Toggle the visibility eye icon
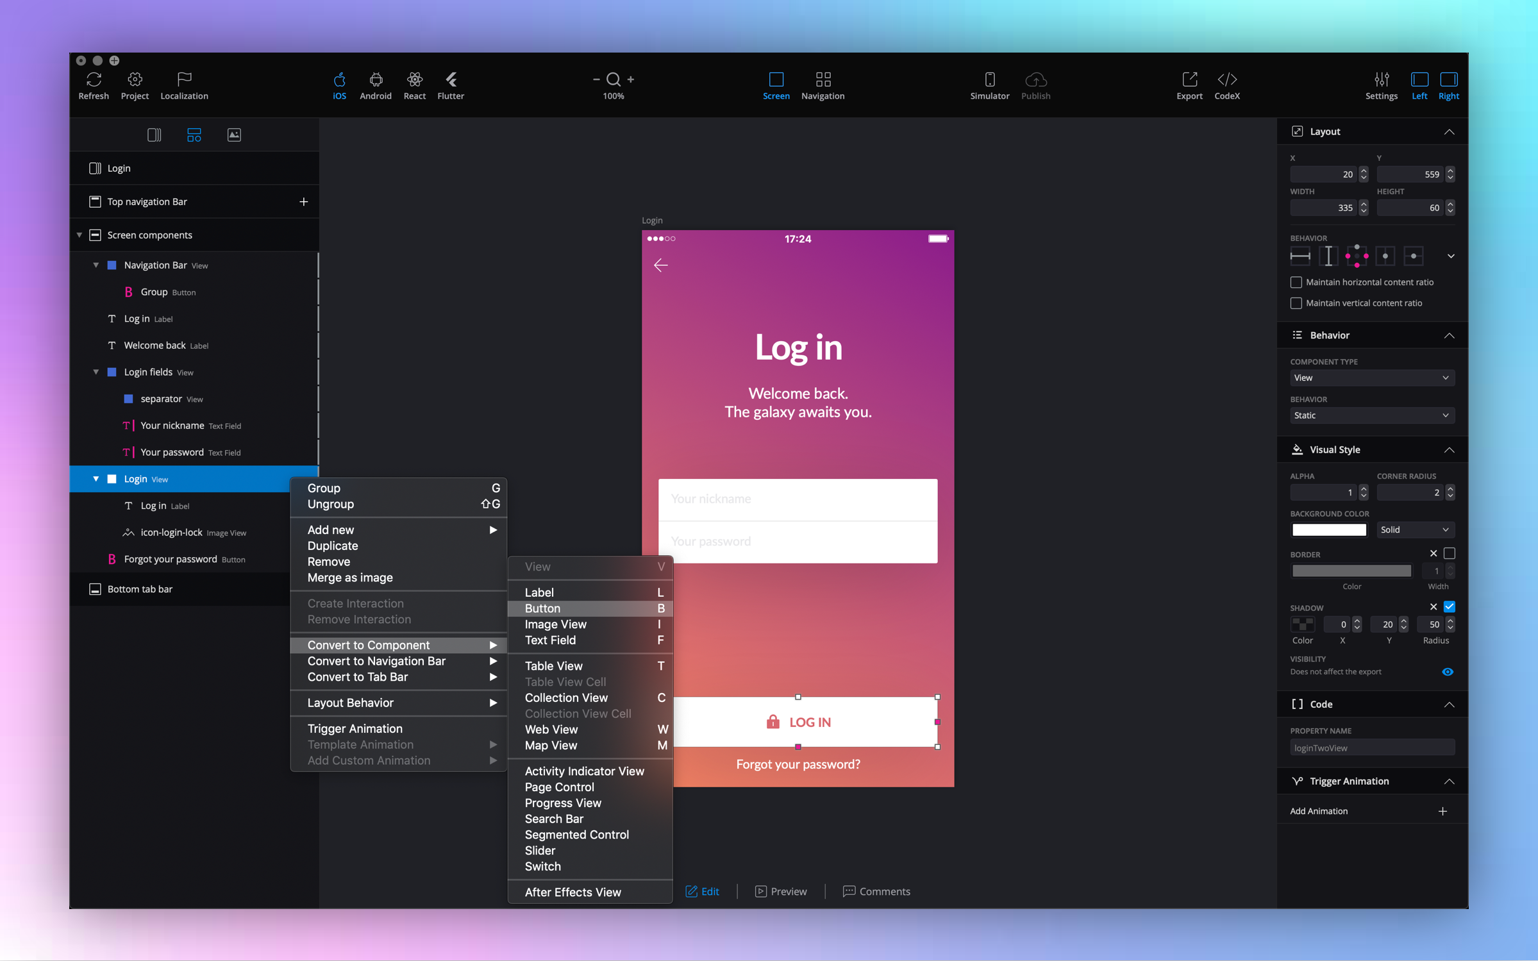Image resolution: width=1538 pixels, height=961 pixels. (1447, 672)
